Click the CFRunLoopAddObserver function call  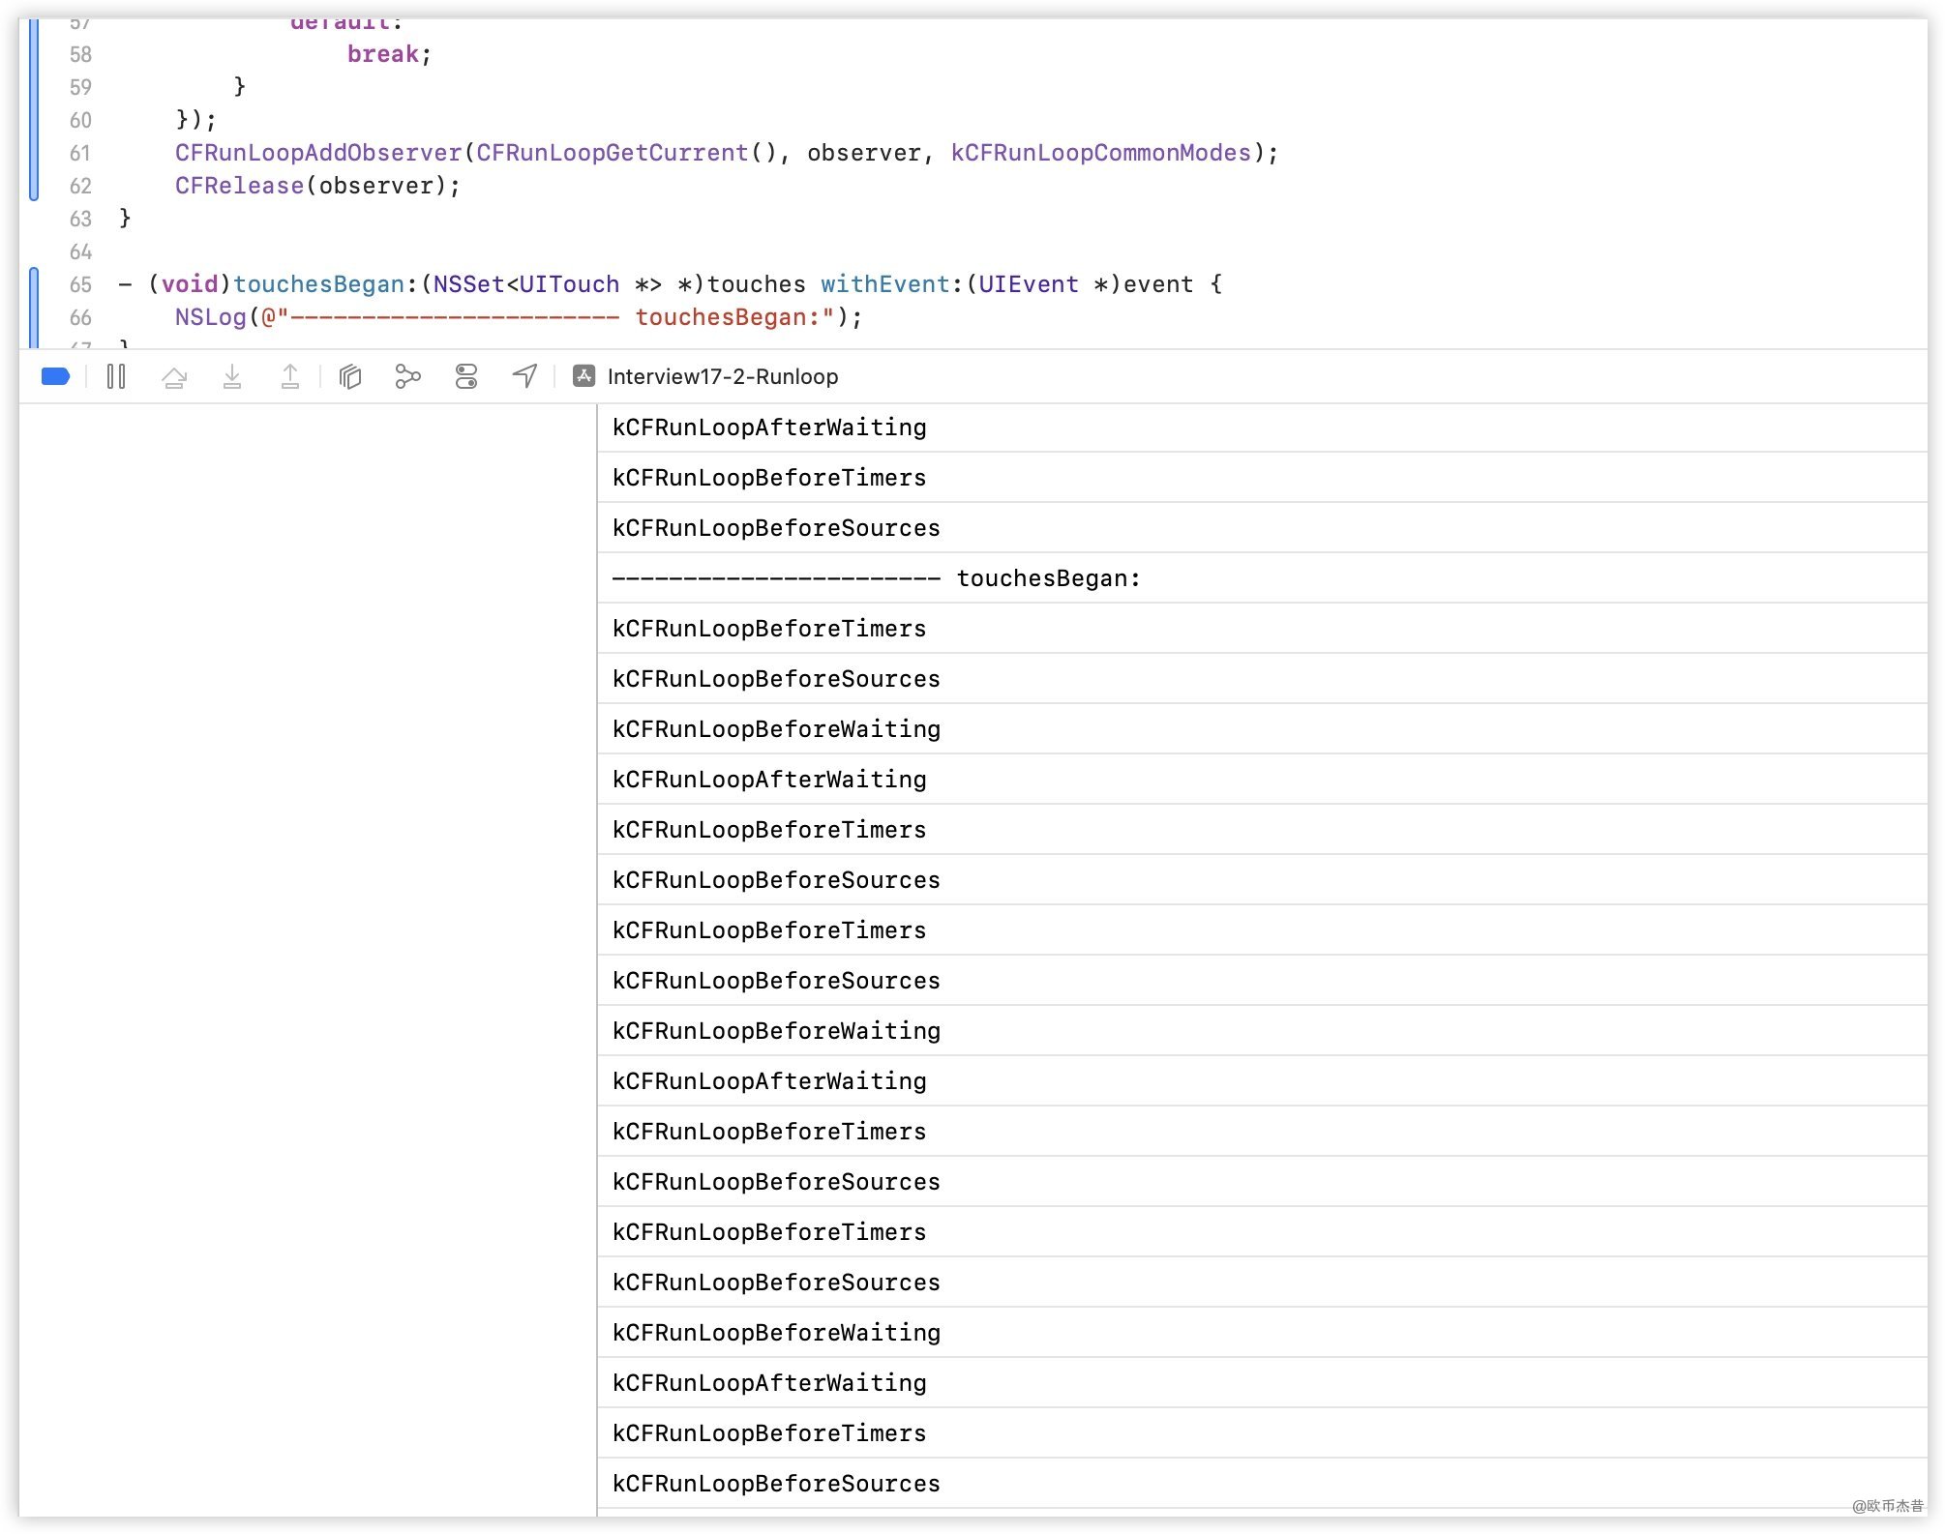[318, 153]
